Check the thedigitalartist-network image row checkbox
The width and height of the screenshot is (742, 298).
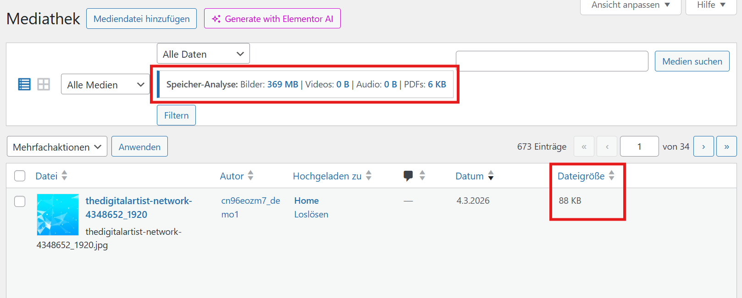coord(20,201)
